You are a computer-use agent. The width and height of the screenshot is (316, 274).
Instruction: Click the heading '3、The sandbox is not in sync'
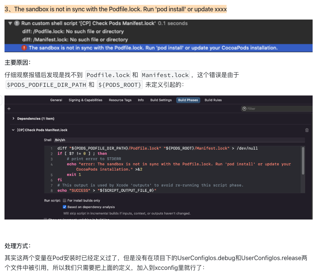[x=115, y=9]
